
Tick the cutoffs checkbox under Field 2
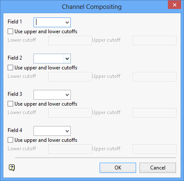coord(10,68)
